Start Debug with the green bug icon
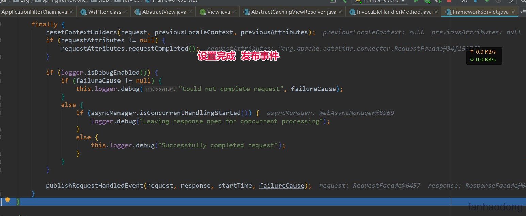 coord(427,1)
